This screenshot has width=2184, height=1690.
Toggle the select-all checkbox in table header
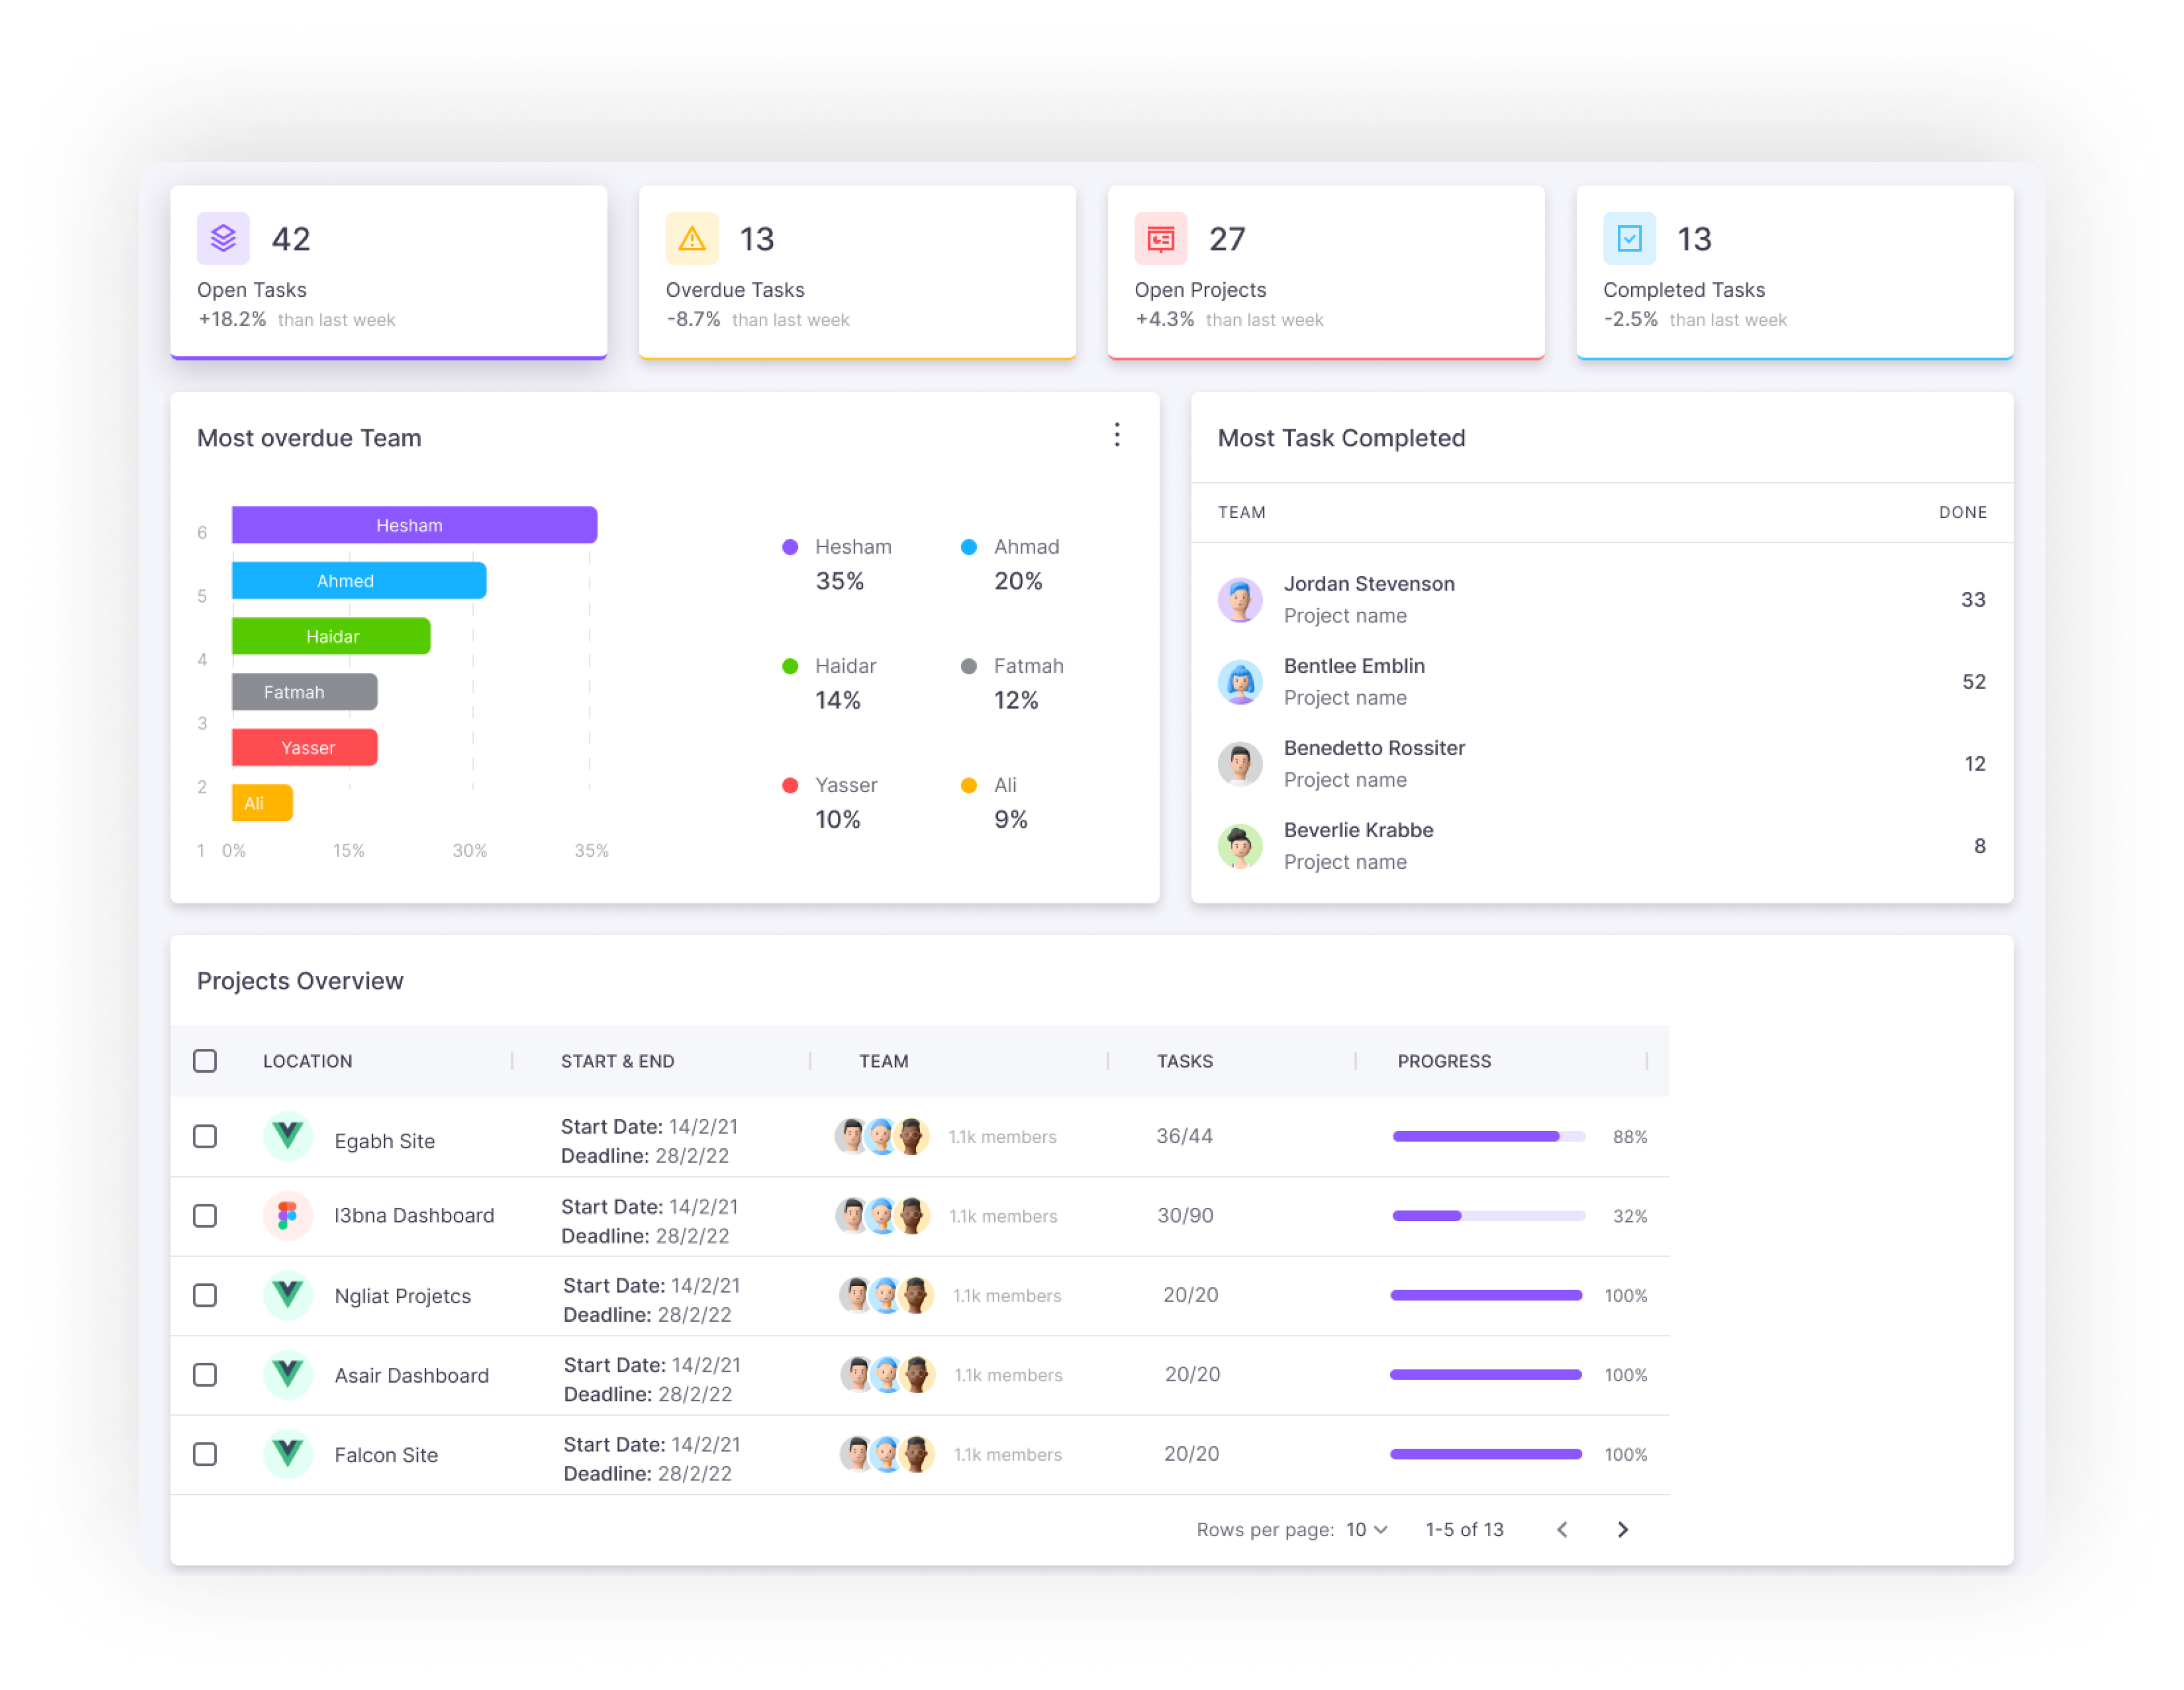point(205,1060)
